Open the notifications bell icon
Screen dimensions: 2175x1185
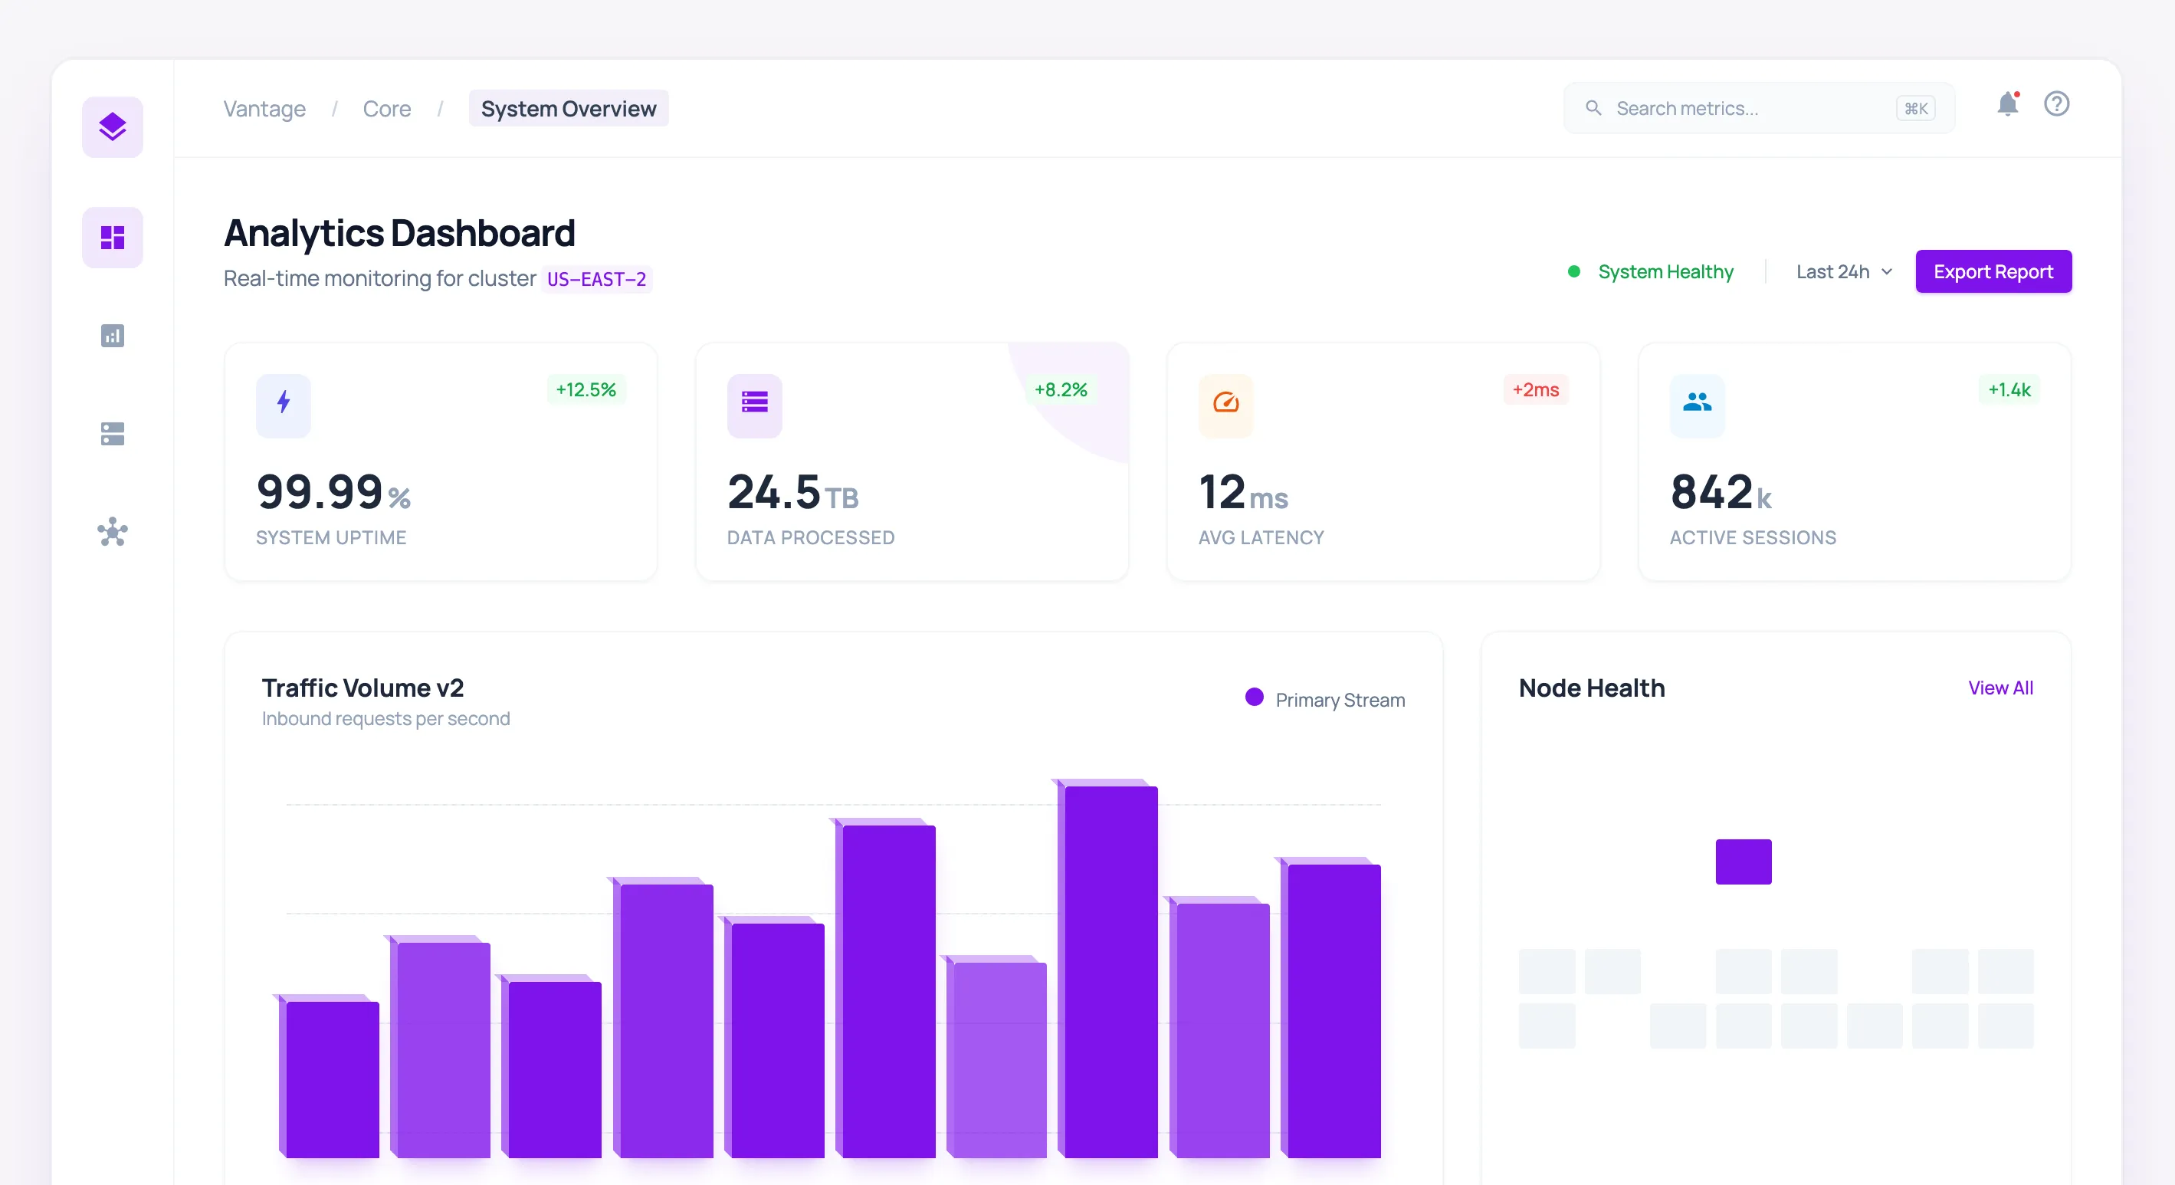[2008, 106]
